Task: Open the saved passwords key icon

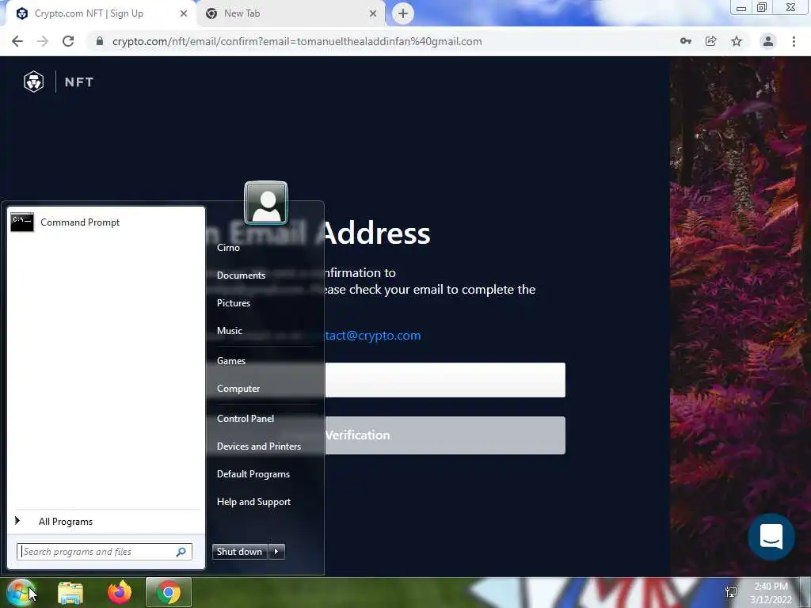Action: (x=686, y=41)
